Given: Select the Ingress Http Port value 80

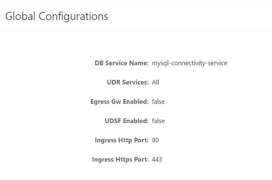Looking at the screenshot, I should [x=155, y=140].
